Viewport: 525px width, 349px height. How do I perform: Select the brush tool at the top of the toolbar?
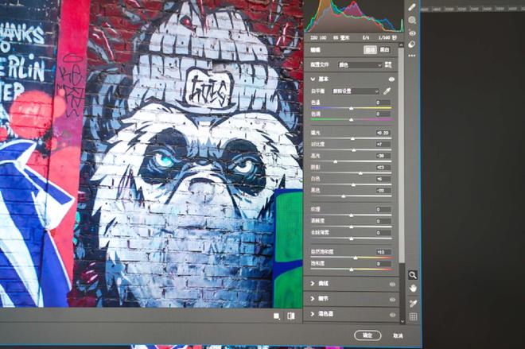coord(412,7)
